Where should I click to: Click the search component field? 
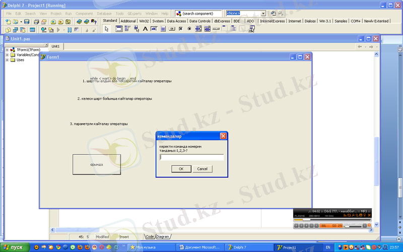coord(198,14)
